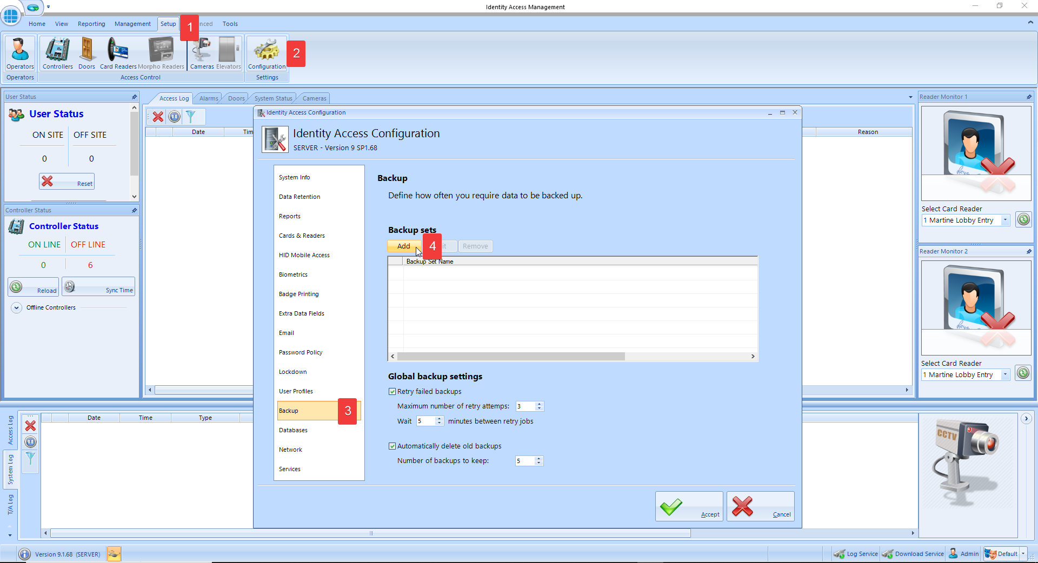The width and height of the screenshot is (1038, 563).
Task: Open the System Log side tab
Action: 10,469
